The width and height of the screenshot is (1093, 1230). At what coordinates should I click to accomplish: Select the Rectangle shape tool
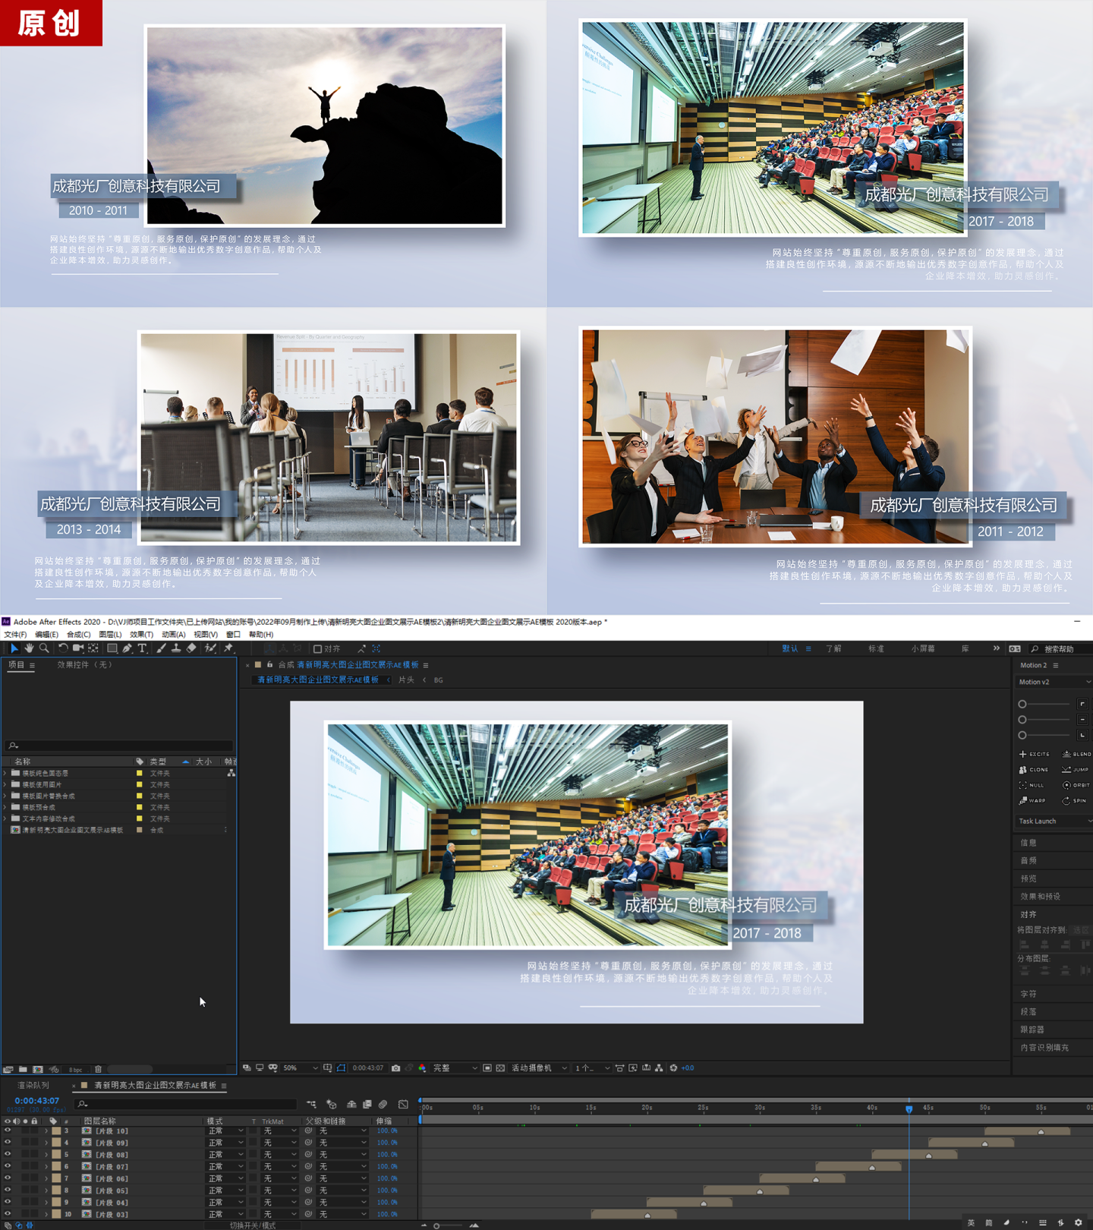pyautogui.click(x=112, y=648)
